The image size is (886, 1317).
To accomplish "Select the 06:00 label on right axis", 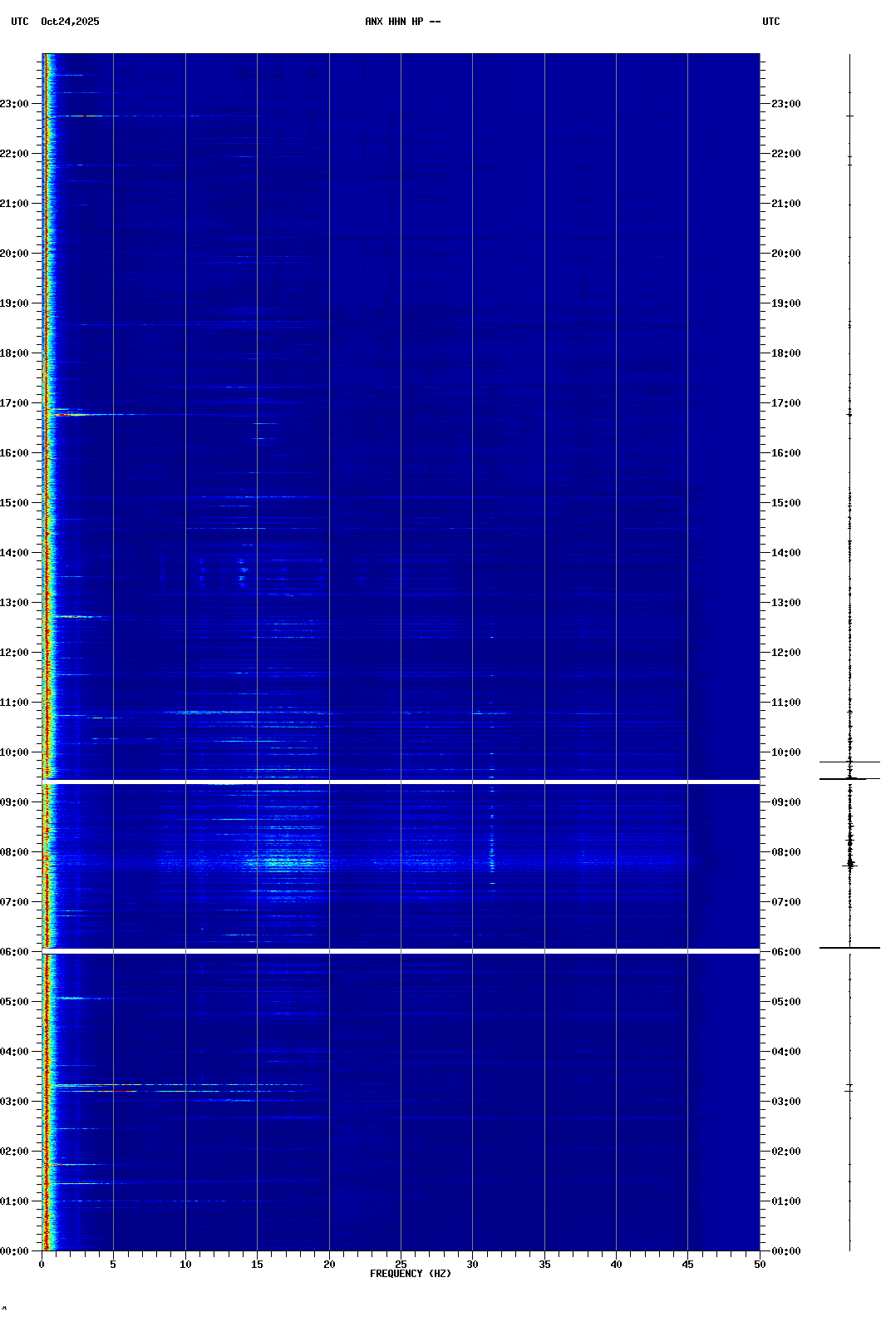I will click(785, 952).
